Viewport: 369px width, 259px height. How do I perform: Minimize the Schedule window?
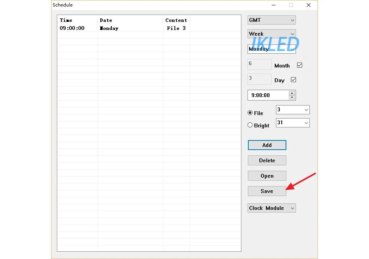coord(273,5)
